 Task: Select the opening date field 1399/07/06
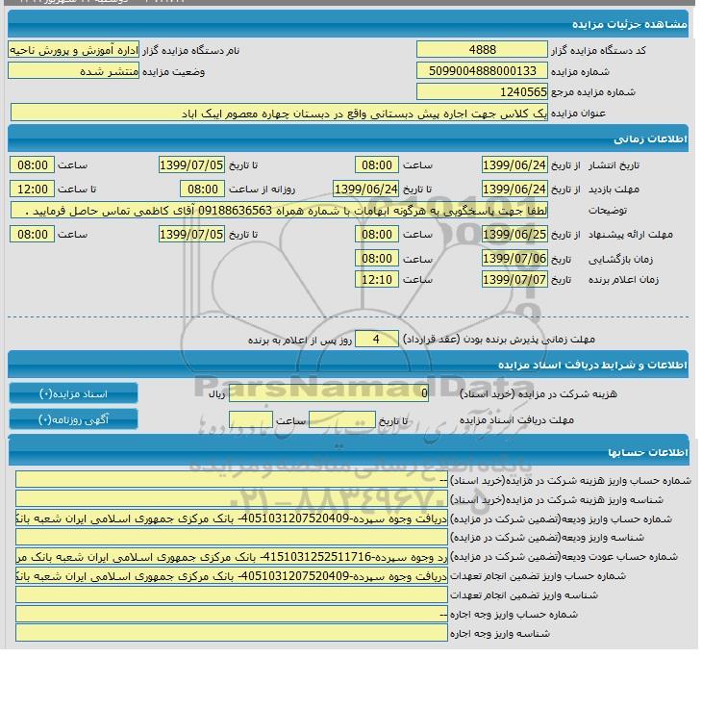tap(514, 258)
